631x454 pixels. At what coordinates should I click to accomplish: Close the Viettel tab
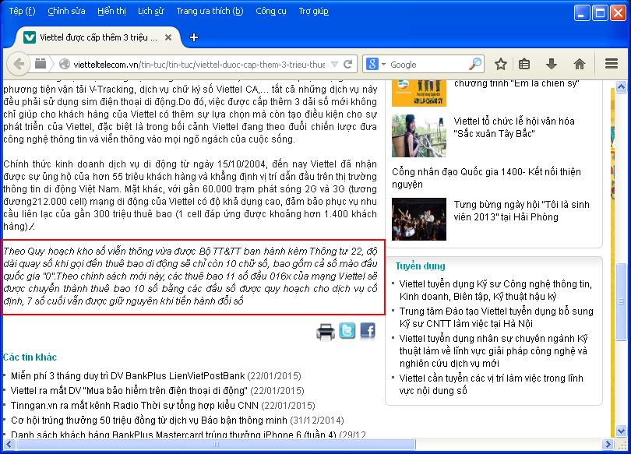pyautogui.click(x=168, y=37)
